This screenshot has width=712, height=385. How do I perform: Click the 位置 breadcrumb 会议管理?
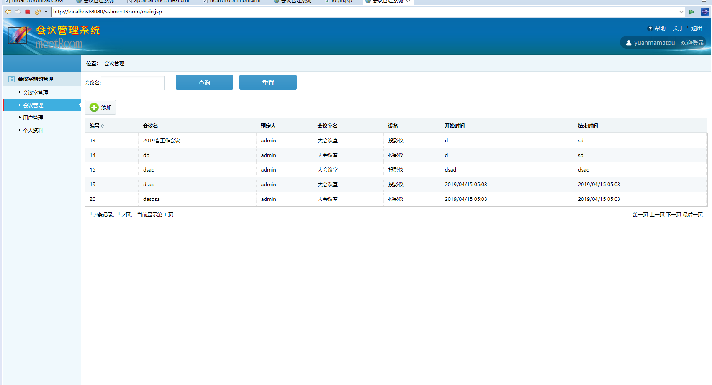point(114,64)
